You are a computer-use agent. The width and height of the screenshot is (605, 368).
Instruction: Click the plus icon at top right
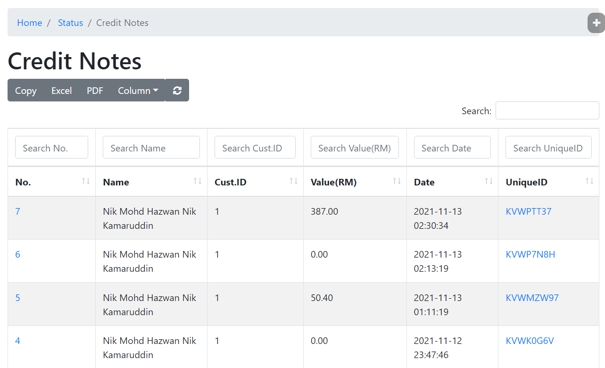pyautogui.click(x=596, y=23)
